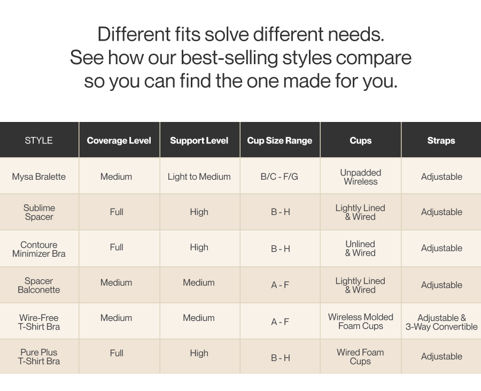Click the heading text about different fits
This screenshot has width=481, height=391.
coord(241,57)
